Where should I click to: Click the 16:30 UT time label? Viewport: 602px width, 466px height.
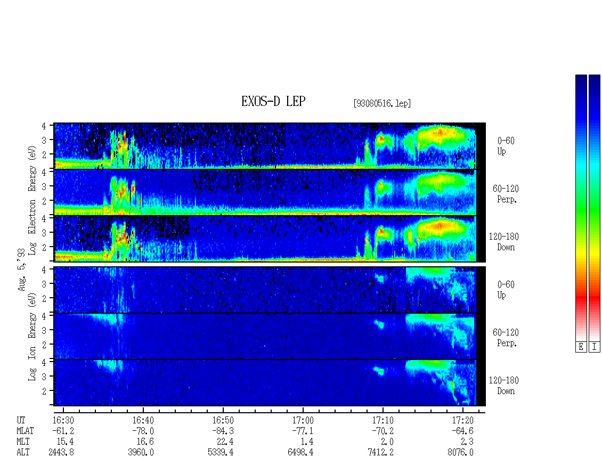coord(63,420)
